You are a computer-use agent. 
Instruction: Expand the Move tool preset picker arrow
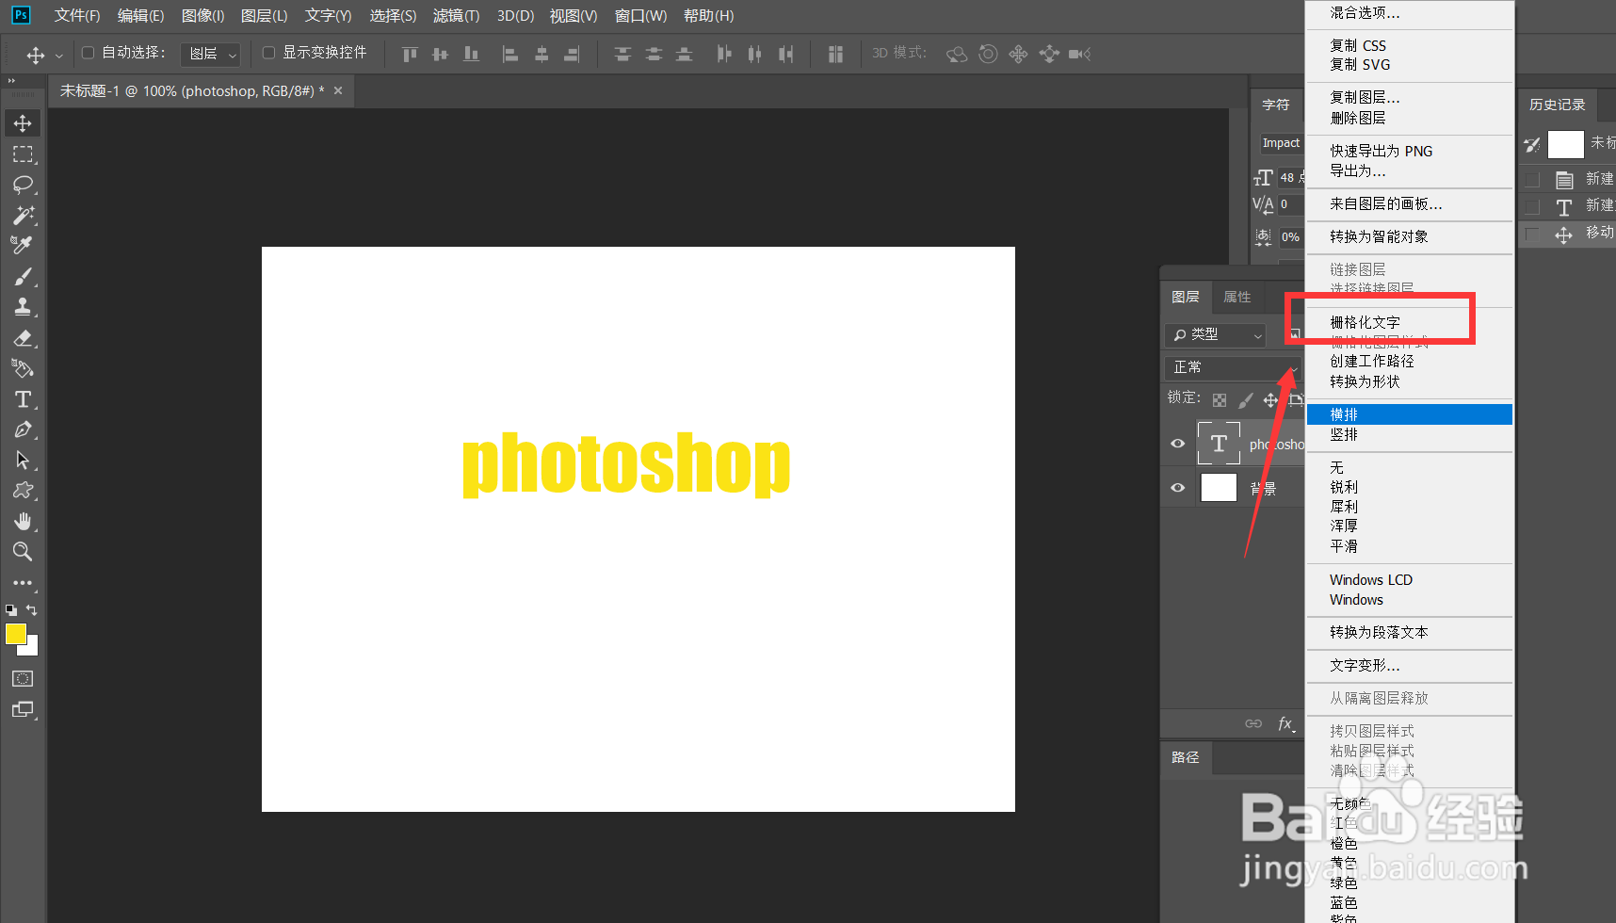coord(59,56)
